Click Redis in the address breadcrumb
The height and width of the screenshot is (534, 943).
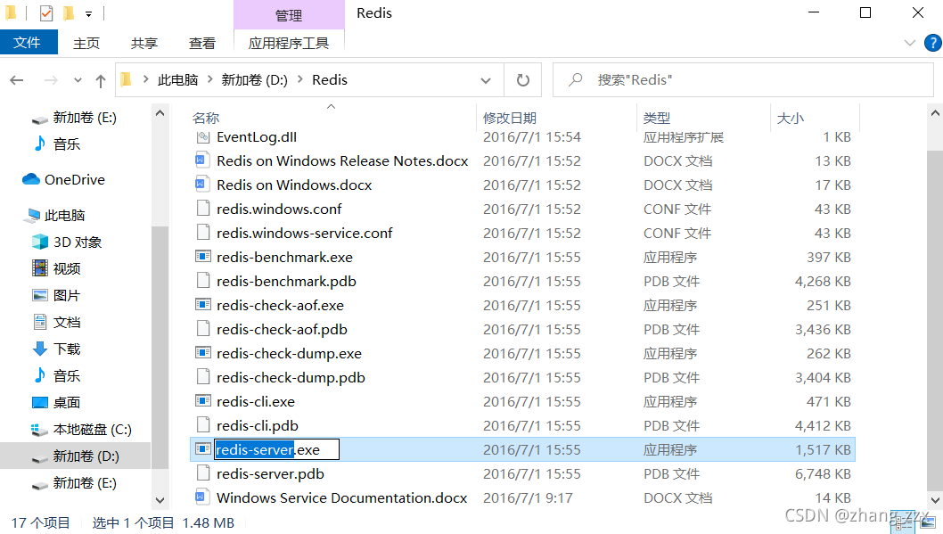tap(330, 80)
